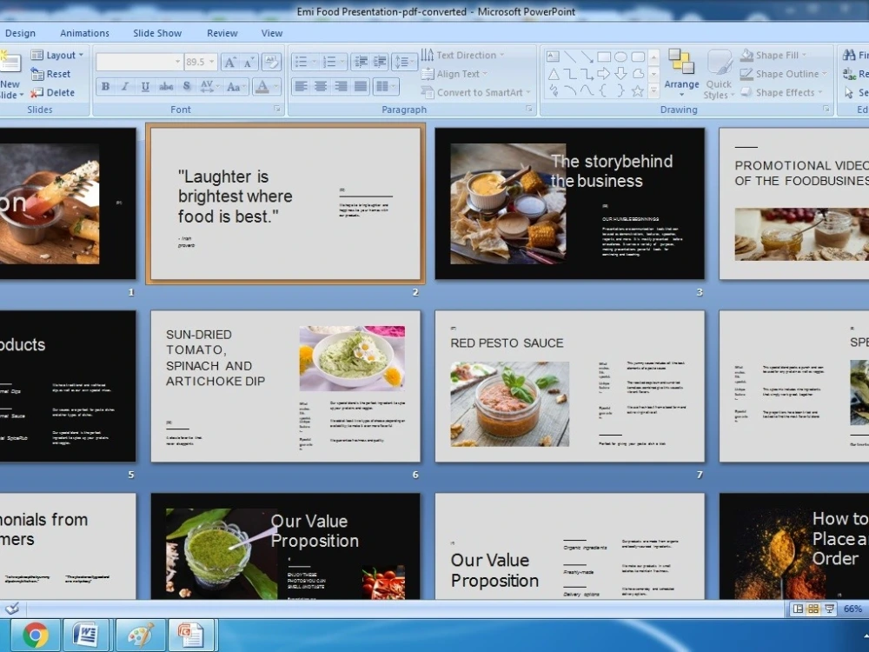This screenshot has width=869, height=652.
Task: Toggle Strikethrough text formatting
Action: pyautogui.click(x=166, y=86)
